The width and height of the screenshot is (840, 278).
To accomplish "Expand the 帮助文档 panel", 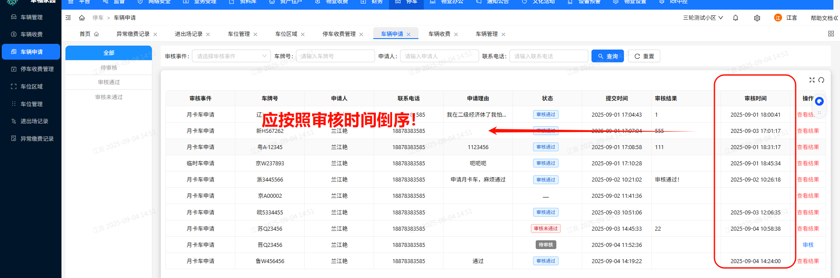I will [x=824, y=18].
